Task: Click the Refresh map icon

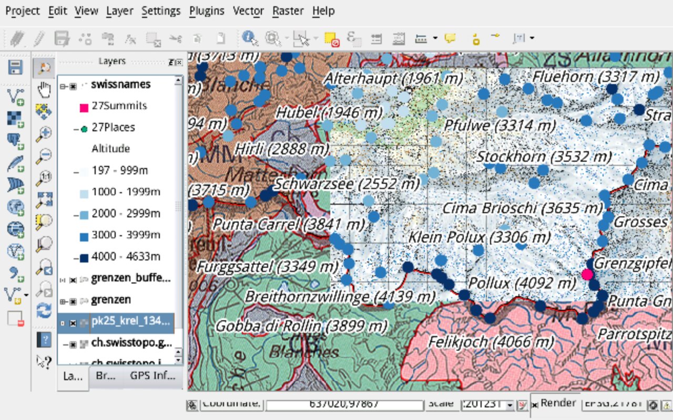Action: coord(44,310)
